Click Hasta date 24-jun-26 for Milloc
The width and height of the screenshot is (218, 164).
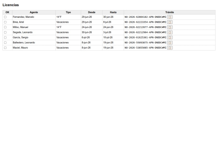coord(108,27)
